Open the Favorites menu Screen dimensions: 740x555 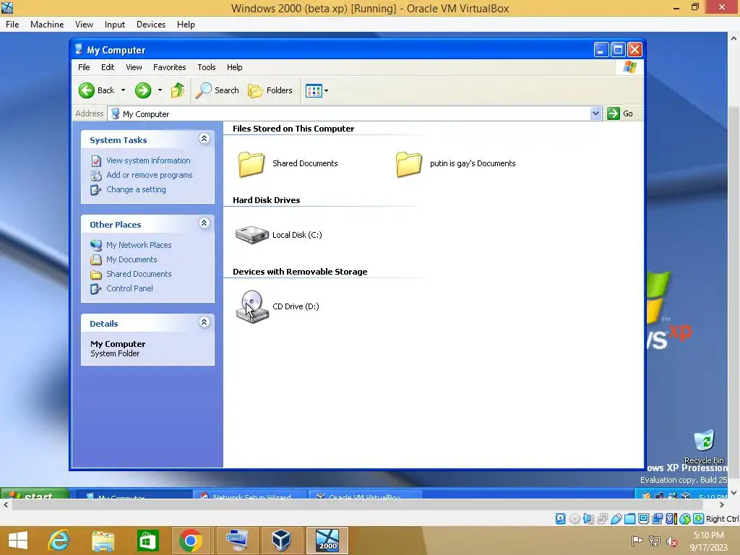coord(169,67)
